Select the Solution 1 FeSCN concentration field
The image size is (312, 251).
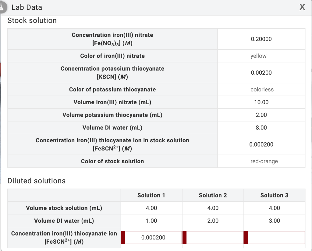[151, 237]
